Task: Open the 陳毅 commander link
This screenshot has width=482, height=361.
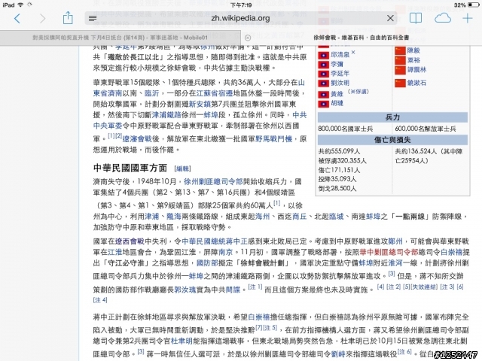Action: coord(413,50)
